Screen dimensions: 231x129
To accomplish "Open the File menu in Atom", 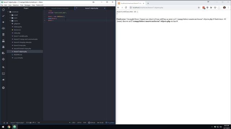I will (x=2, y=5).
